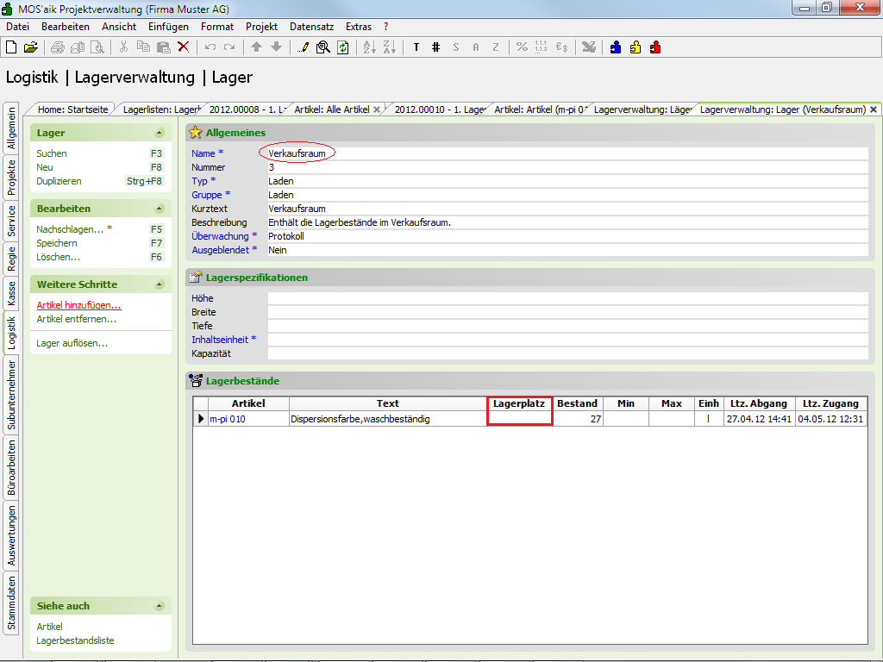Click the green refresh toolbar icon
Screen dimensions: 883x662
[x=342, y=47]
